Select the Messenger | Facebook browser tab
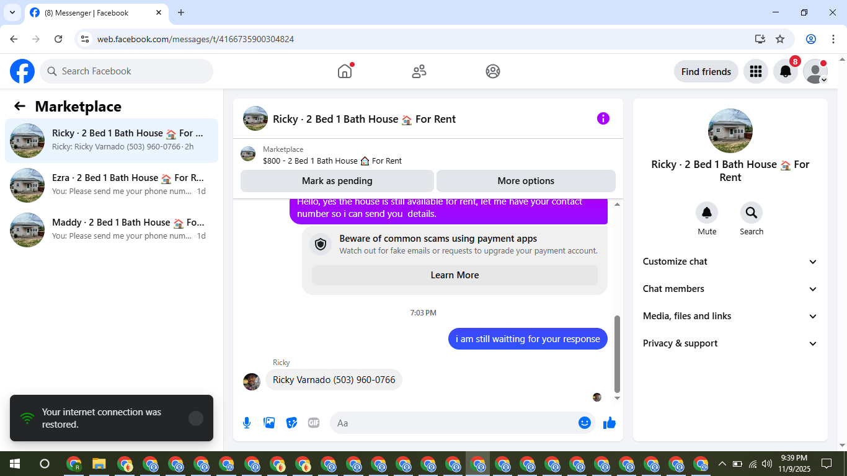This screenshot has height=476, width=847. tap(96, 12)
